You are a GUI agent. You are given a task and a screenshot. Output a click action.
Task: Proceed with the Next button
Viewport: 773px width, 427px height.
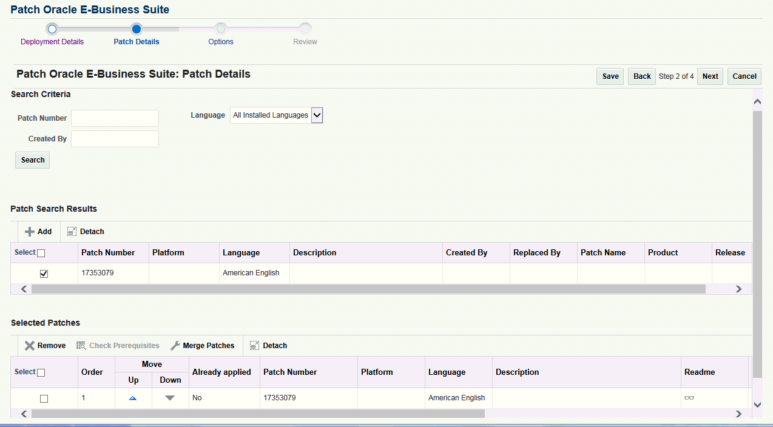click(x=710, y=76)
